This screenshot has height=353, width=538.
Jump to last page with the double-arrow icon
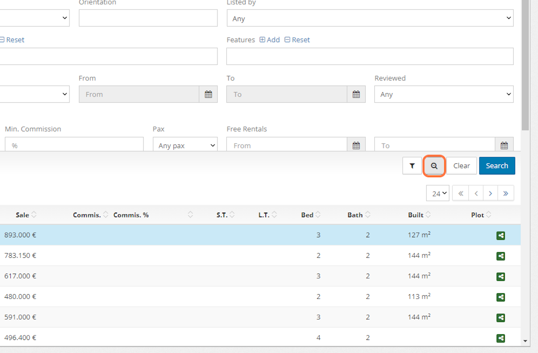pyautogui.click(x=506, y=193)
